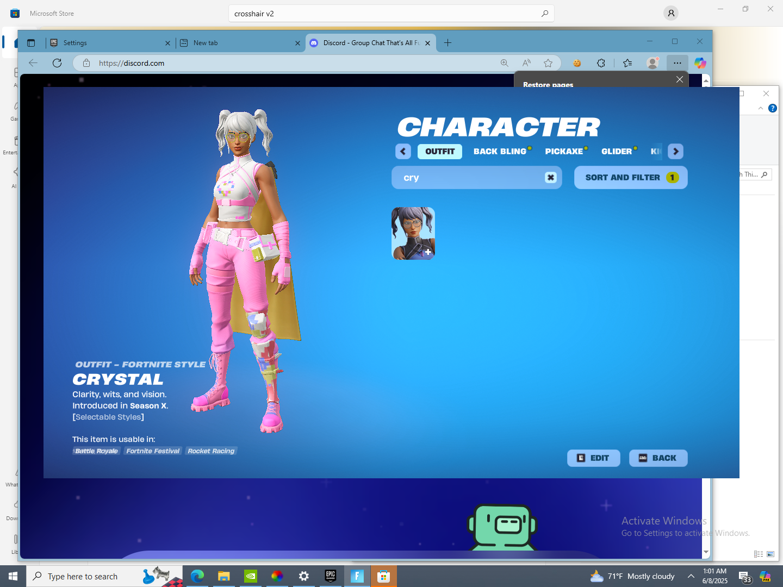This screenshot has height=587, width=783.
Task: Select the Discord Group Chat browser tab
Action: pos(370,43)
